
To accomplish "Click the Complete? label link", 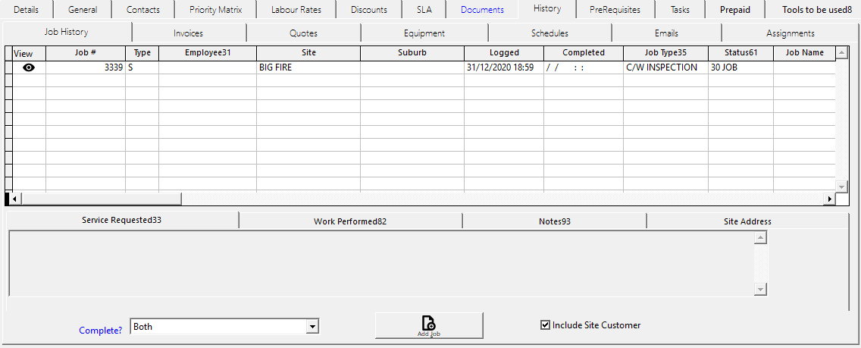I will pyautogui.click(x=101, y=331).
